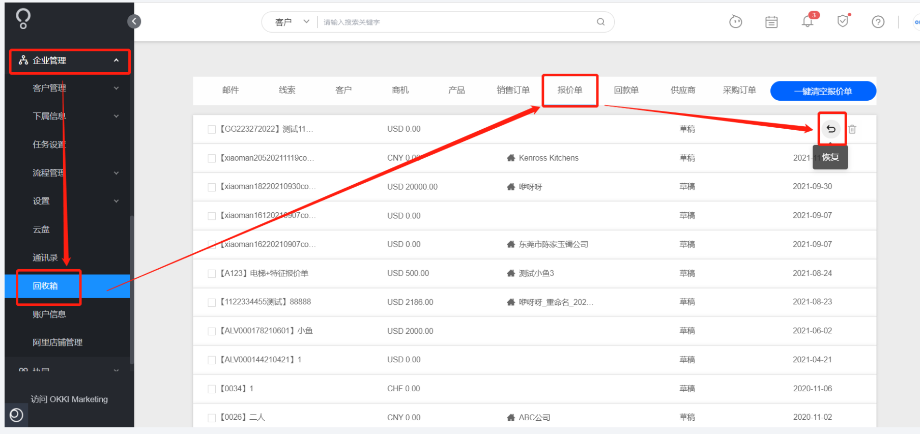The width and height of the screenshot is (920, 434).
Task: Click the USD 20000.00 amount cell
Action: [x=412, y=187]
